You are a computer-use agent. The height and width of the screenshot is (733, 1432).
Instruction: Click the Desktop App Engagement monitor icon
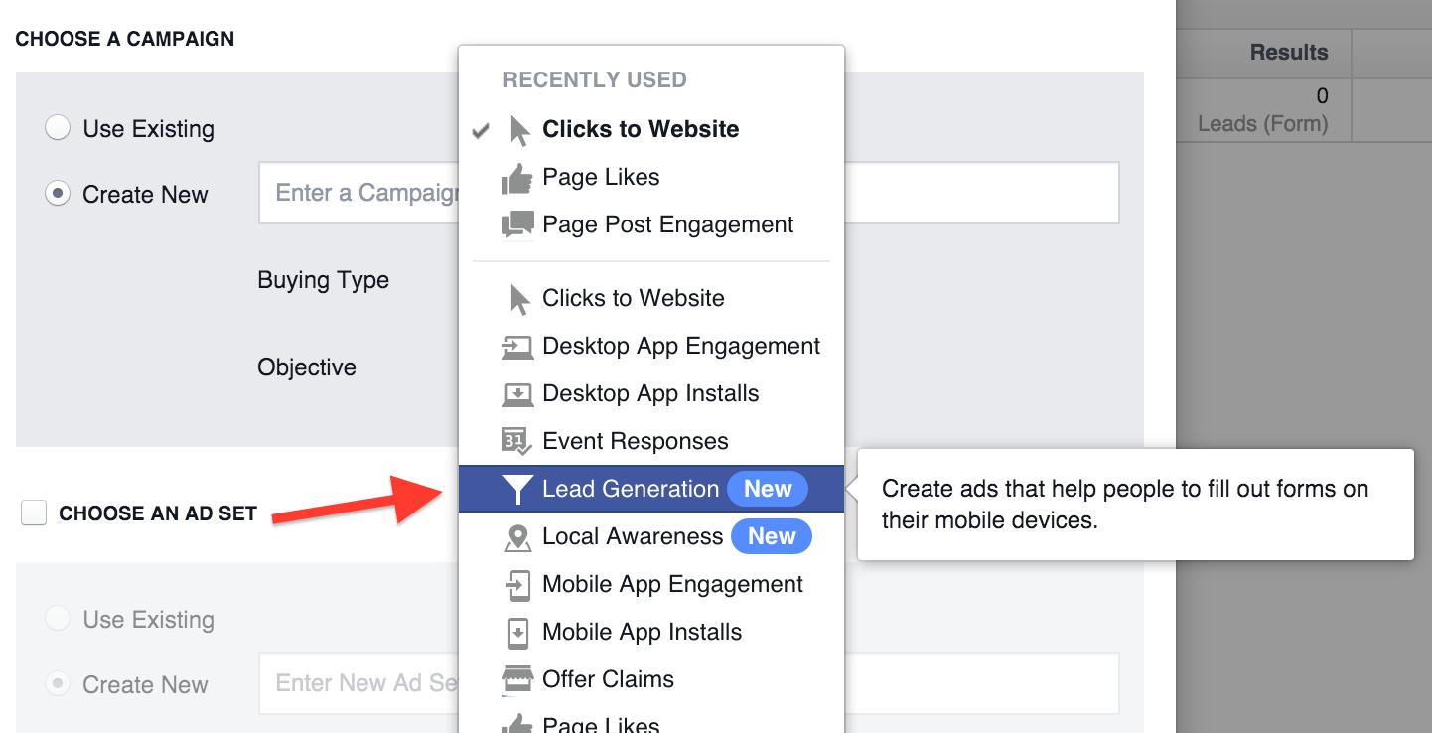coord(517,345)
